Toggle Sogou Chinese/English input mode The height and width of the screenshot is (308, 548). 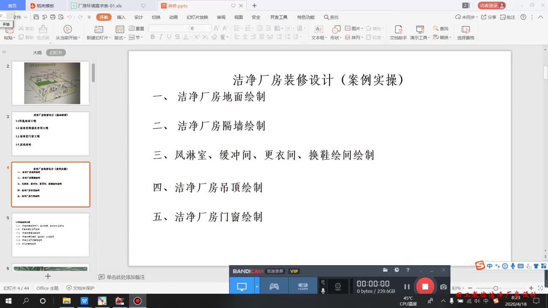[490, 266]
